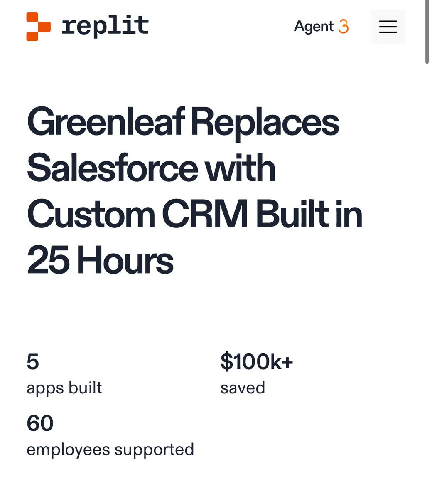Image resolution: width=432 pixels, height=499 pixels.
Task: Click the saved label
Action: click(x=243, y=388)
